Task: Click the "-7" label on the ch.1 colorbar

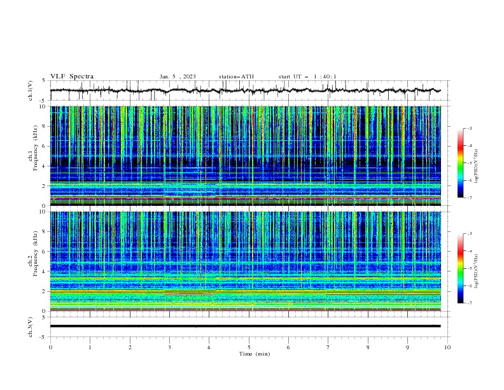Action: click(x=469, y=198)
